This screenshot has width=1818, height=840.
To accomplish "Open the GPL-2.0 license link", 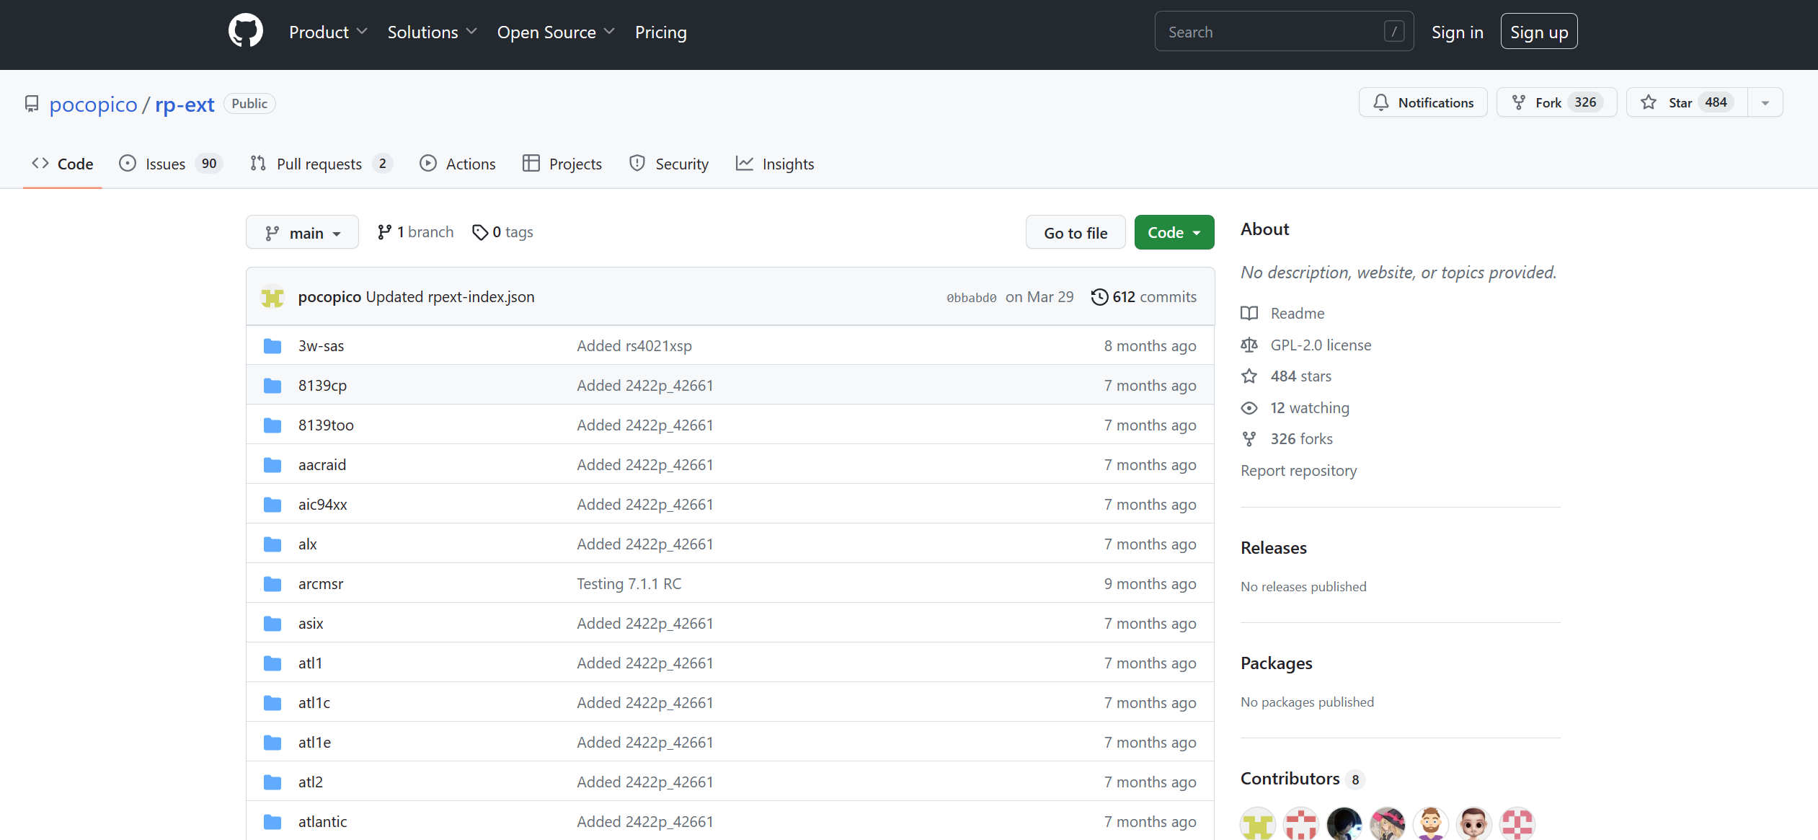I will (x=1321, y=345).
